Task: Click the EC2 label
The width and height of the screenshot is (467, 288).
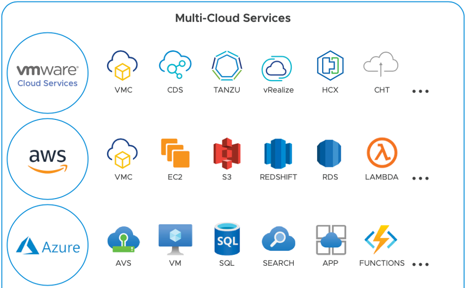Action: 175,177
